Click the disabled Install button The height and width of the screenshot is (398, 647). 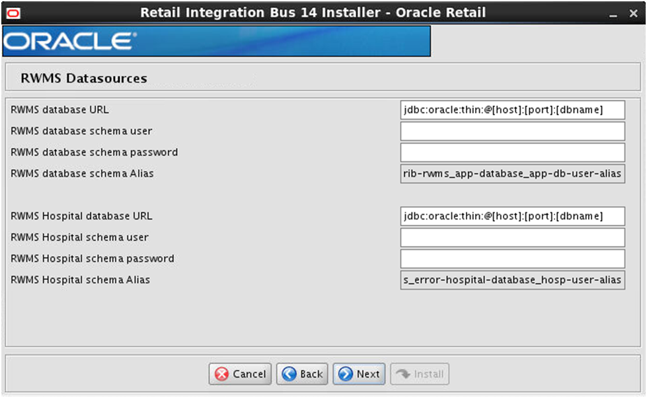click(420, 374)
